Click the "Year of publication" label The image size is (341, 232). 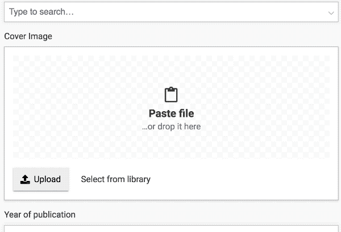point(40,214)
